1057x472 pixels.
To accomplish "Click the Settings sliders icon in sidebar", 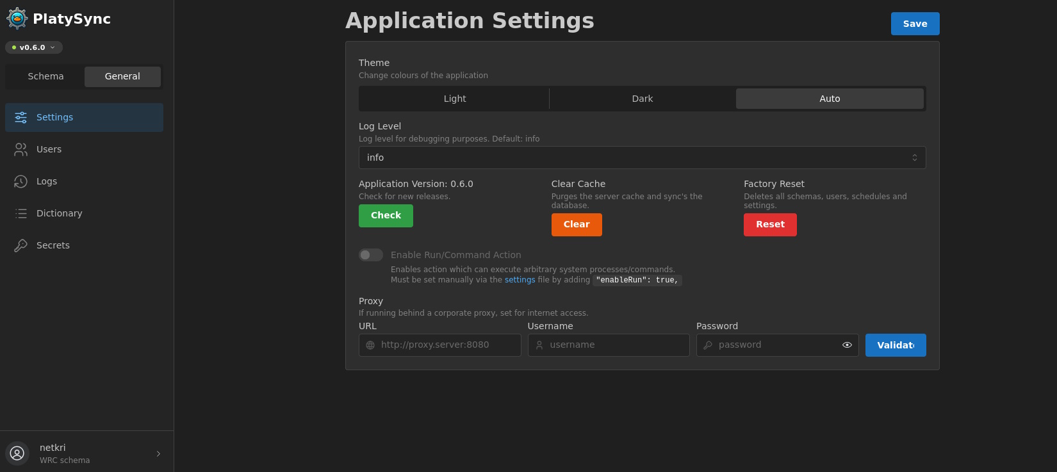I will [20, 117].
